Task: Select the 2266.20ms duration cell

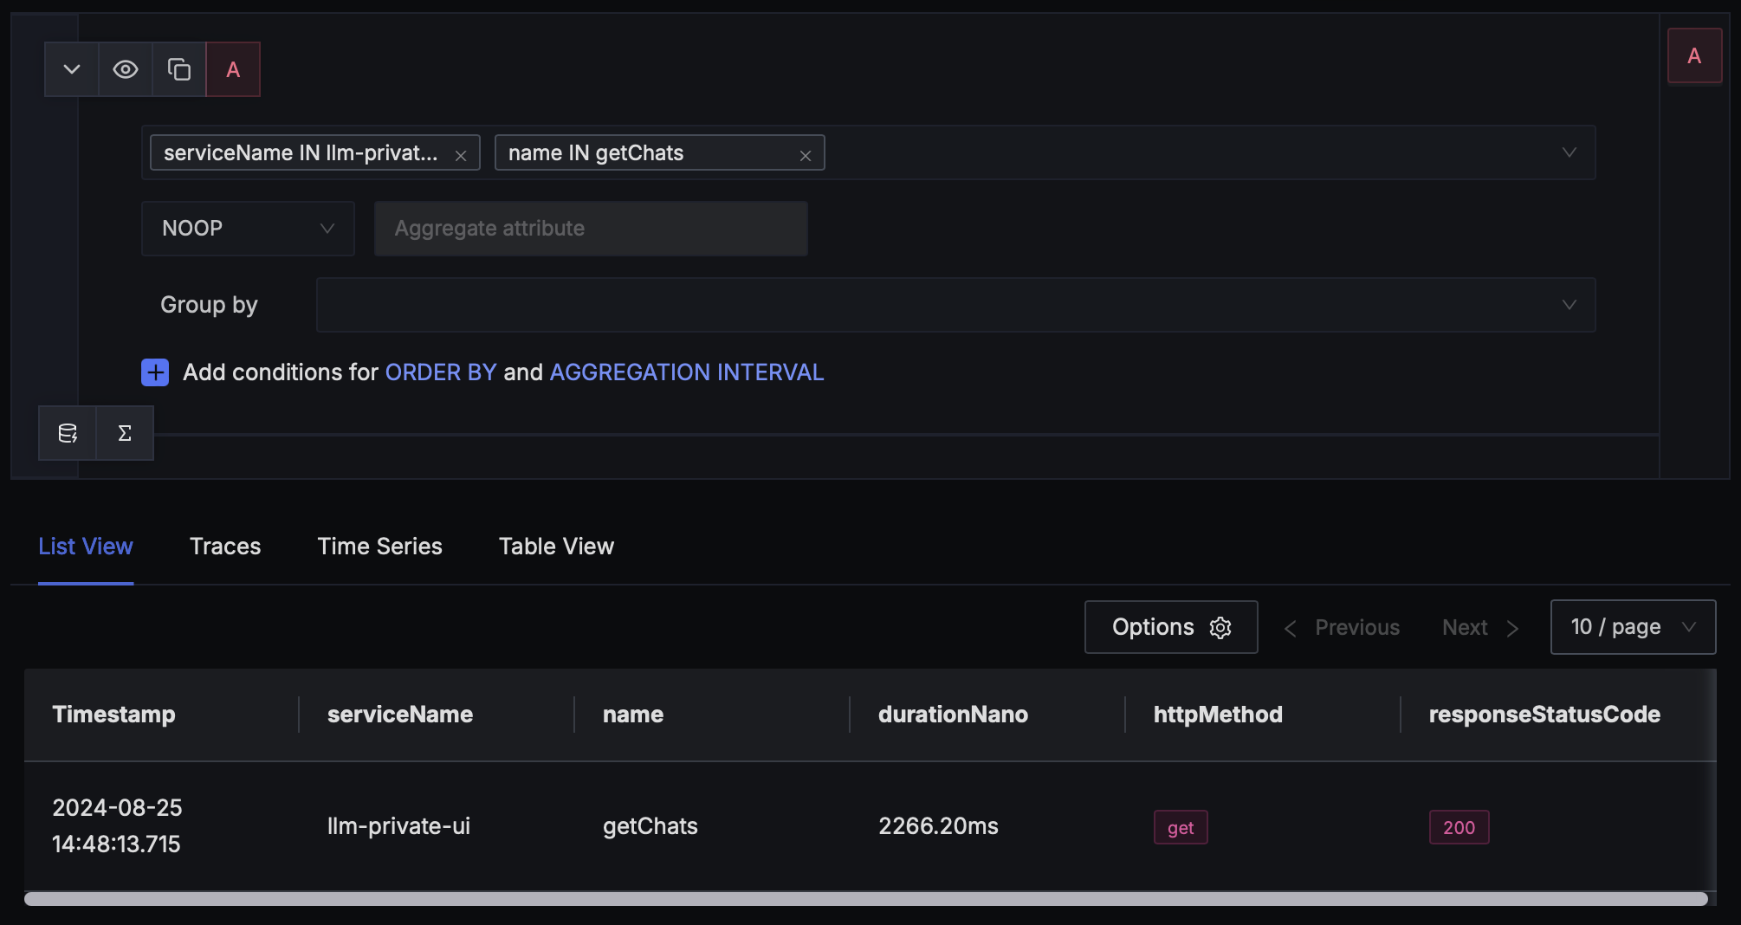Action: pyautogui.click(x=938, y=826)
